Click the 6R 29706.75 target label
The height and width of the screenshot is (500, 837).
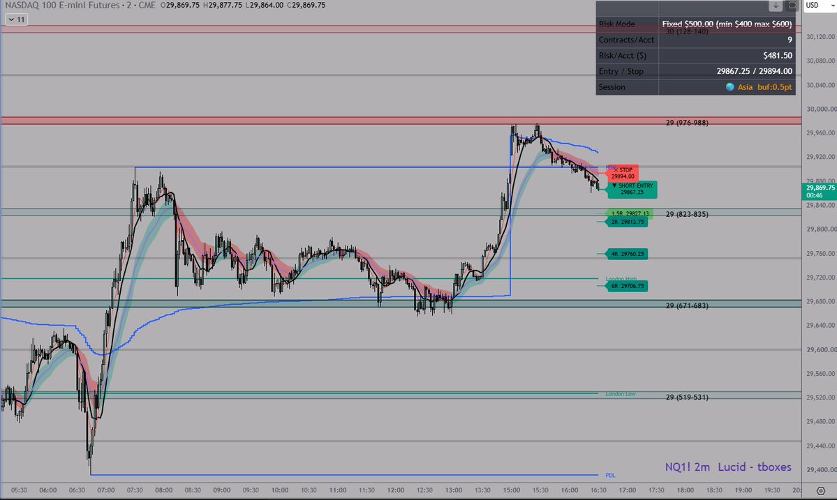pos(627,286)
